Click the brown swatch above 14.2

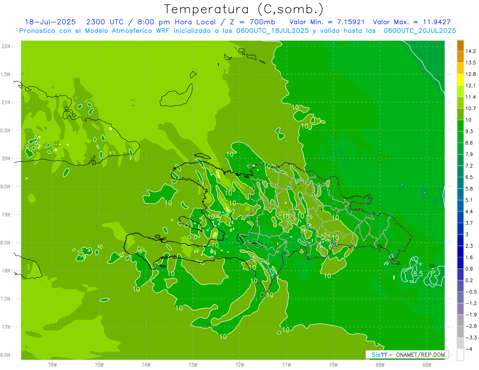460,46
